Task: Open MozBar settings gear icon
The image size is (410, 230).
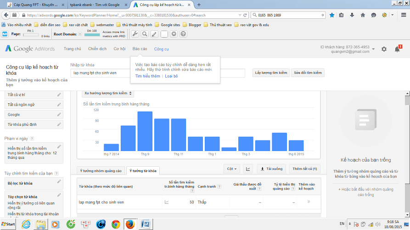Action: pyautogui.click(x=174, y=34)
